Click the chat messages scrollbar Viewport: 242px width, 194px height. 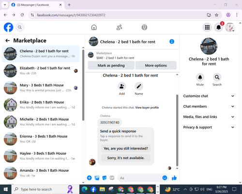click(177, 130)
